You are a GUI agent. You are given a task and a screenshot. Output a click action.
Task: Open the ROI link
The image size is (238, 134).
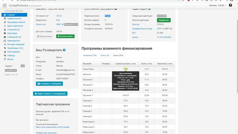tap(134, 33)
